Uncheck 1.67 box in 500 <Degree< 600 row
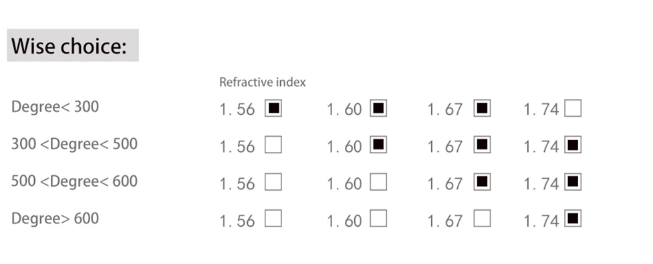The height and width of the screenshot is (264, 653). 482,182
